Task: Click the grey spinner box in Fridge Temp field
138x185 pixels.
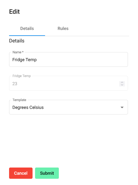Action: 122,84
